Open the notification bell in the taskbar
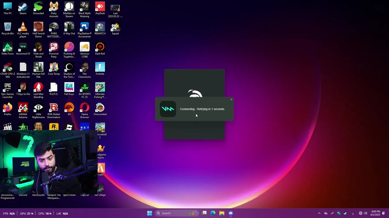389x218 pixels. [384, 213]
